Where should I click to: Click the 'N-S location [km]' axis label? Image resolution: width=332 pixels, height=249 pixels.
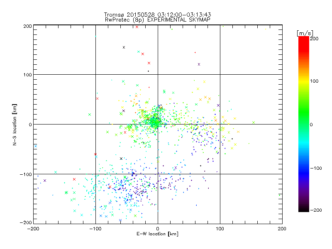15,125
